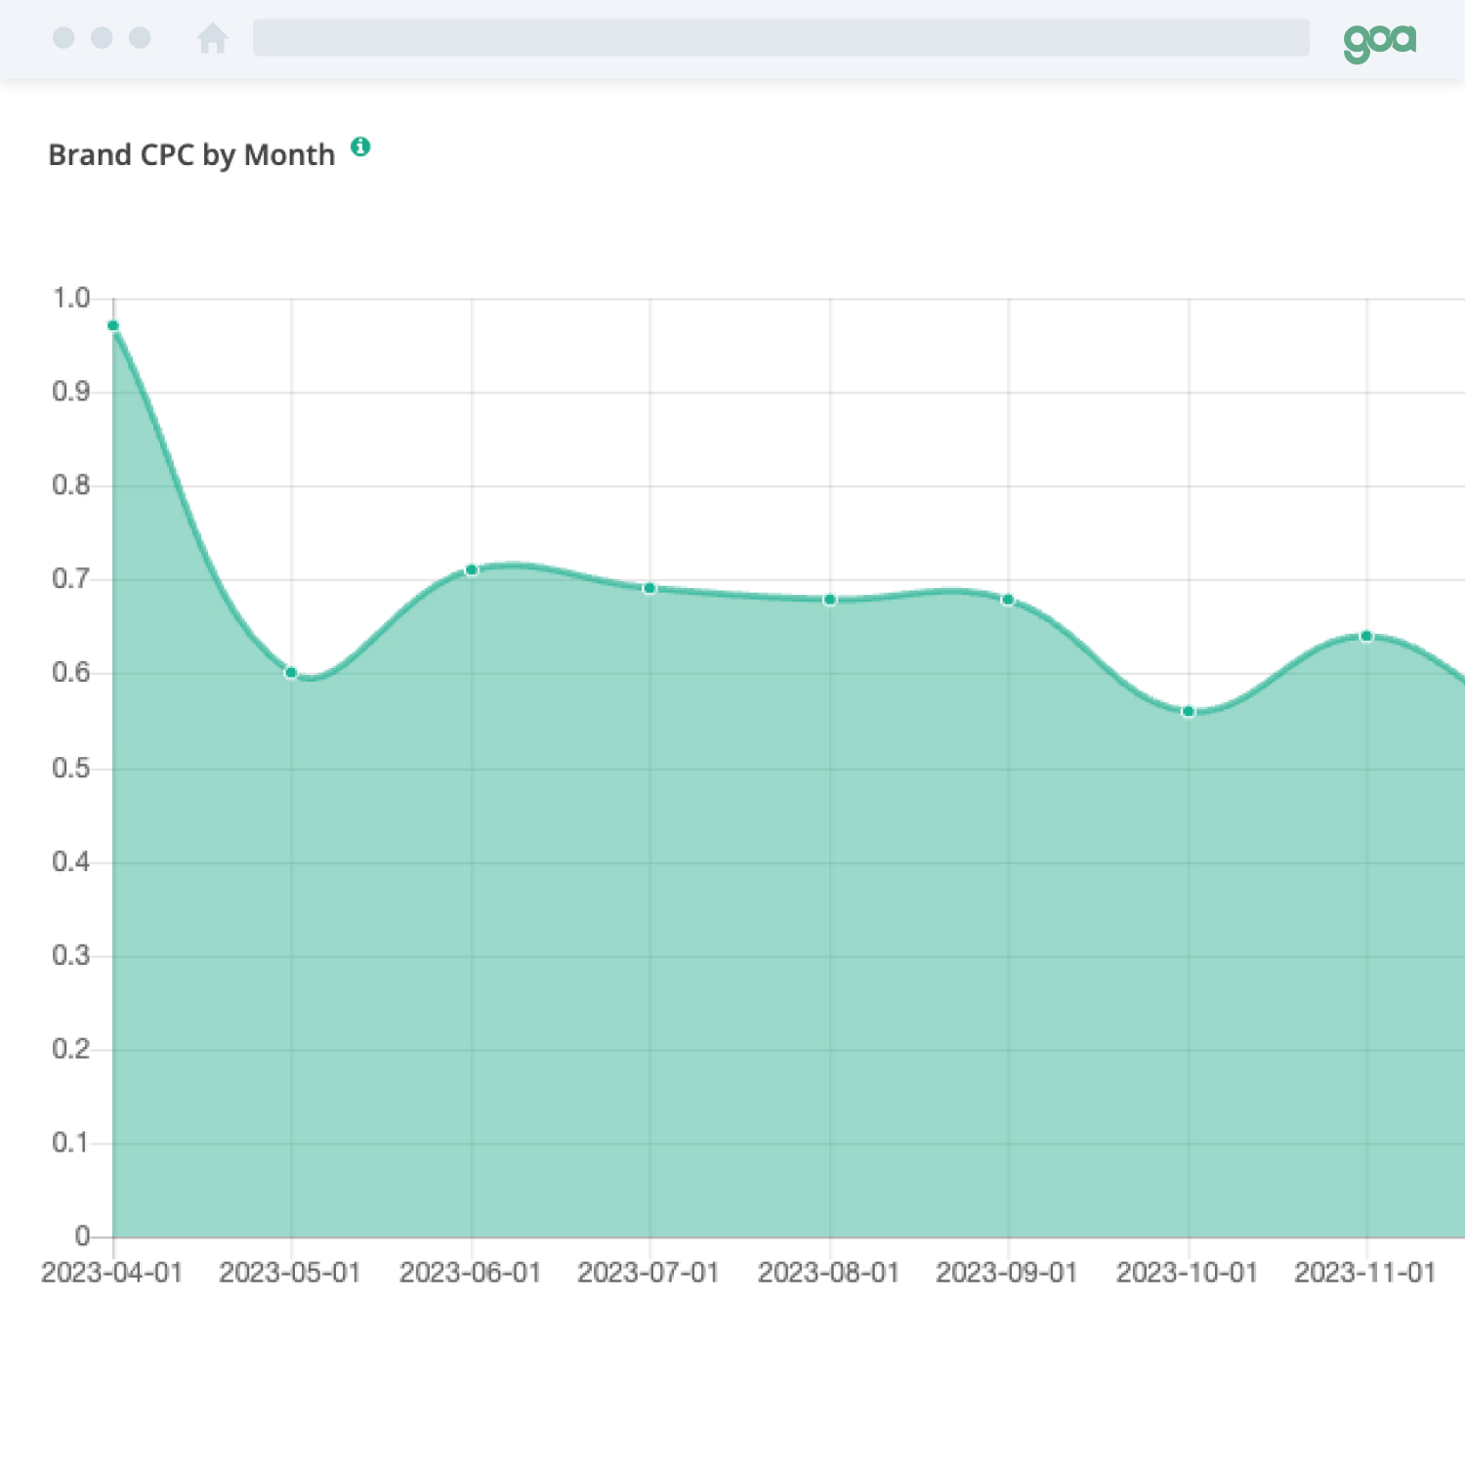Click the 2023-05-01 axis label

290,1273
